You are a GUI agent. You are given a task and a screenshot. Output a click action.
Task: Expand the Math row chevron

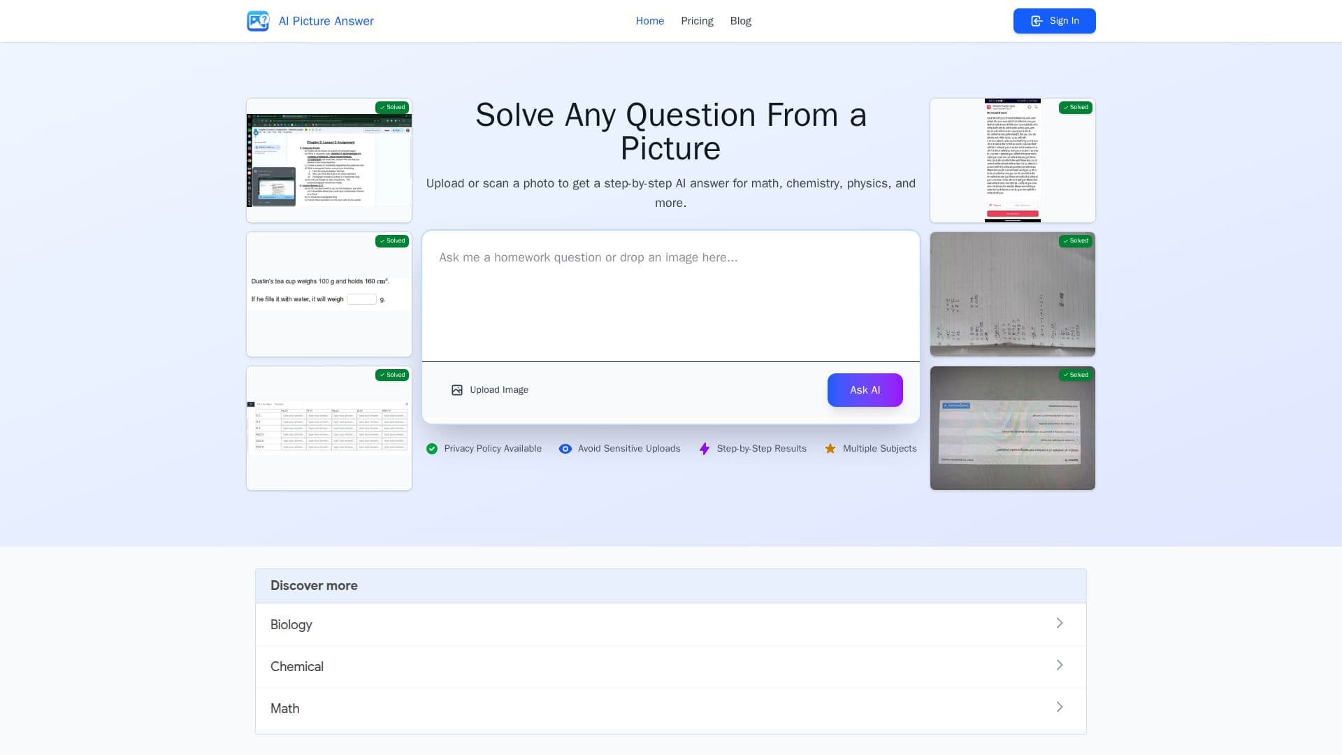(1060, 707)
